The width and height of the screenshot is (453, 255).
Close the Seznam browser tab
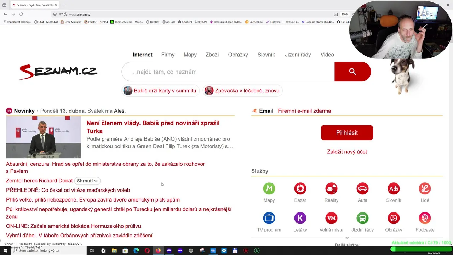[56, 5]
